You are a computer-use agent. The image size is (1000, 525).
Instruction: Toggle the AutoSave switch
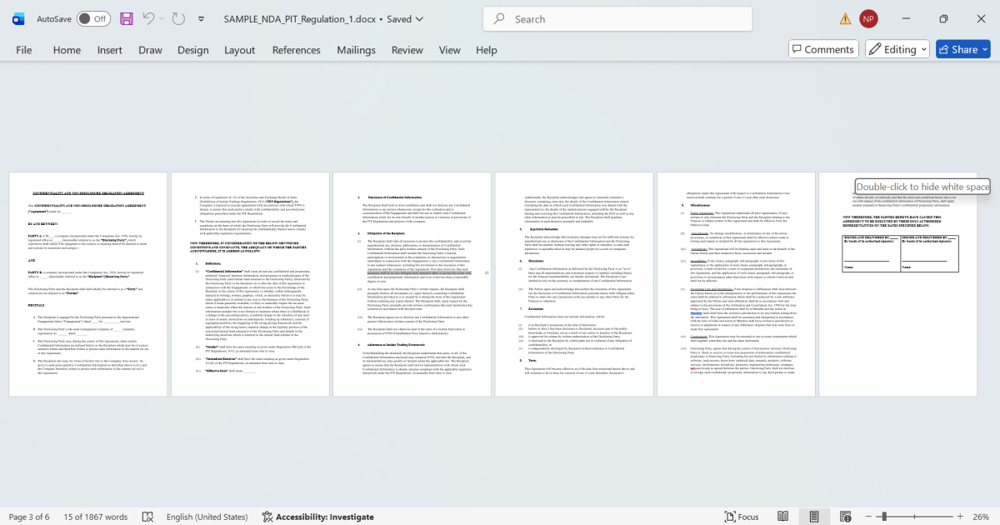93,18
